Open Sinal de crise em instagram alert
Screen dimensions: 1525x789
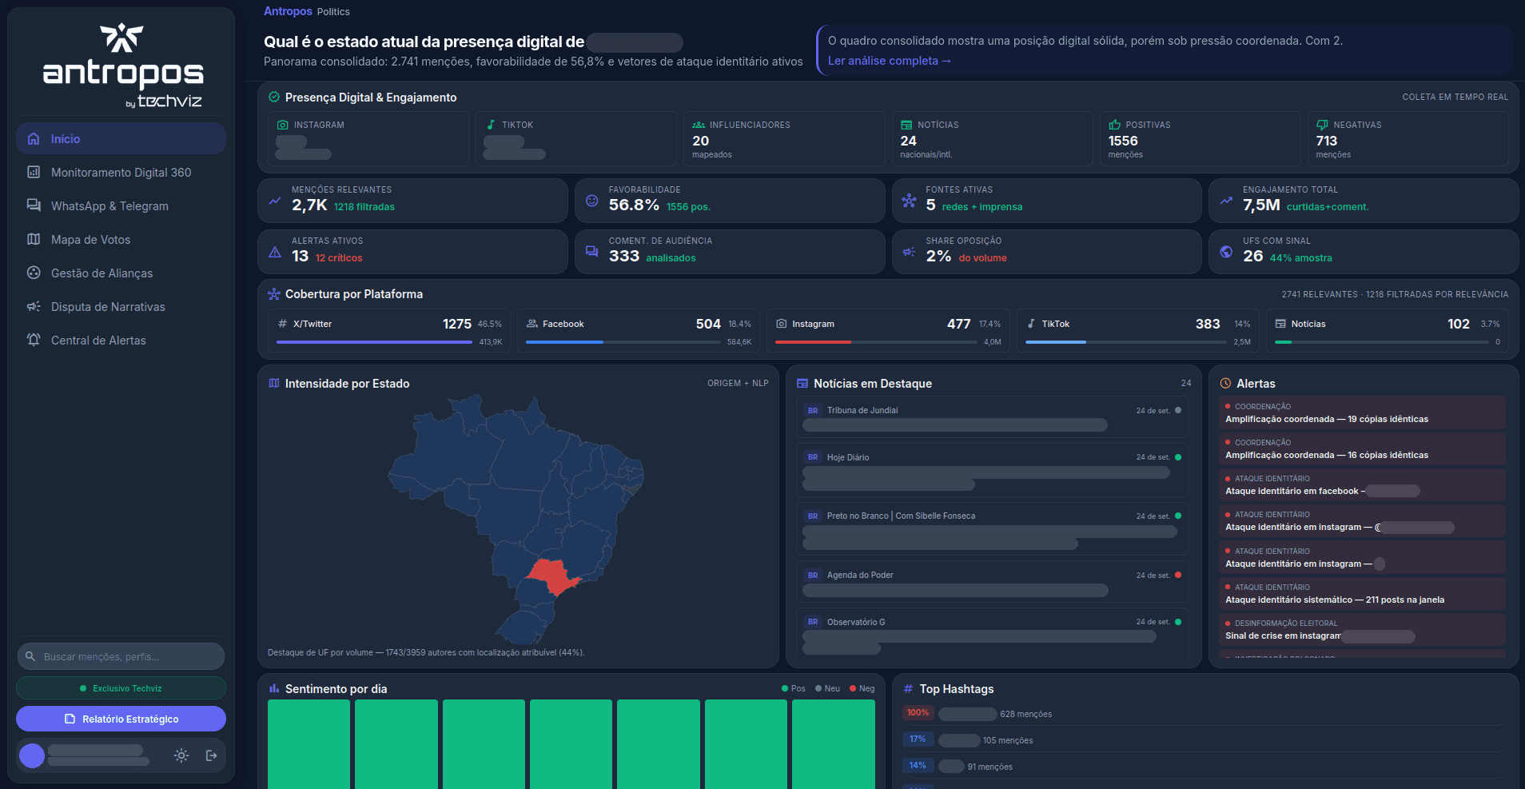point(1362,630)
